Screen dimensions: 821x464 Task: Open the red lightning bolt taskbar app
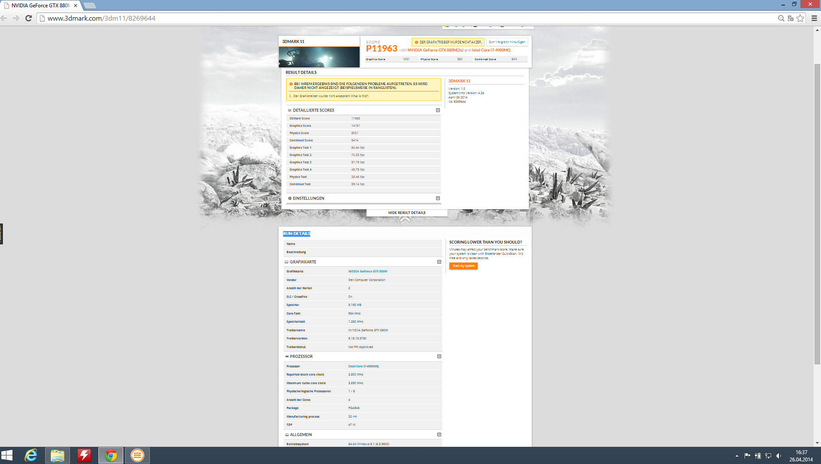click(x=84, y=455)
